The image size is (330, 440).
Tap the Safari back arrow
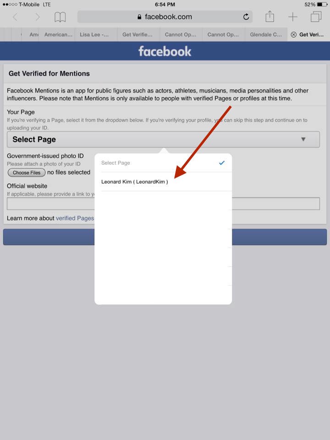[x=15, y=17]
